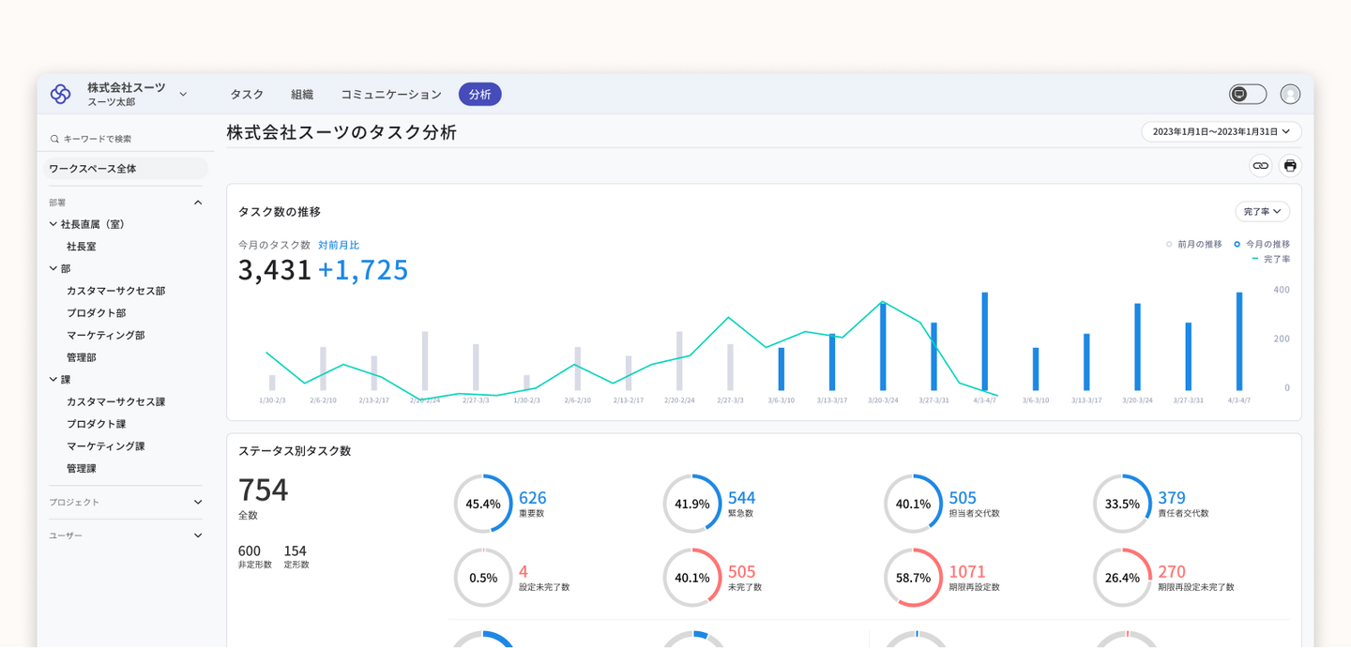Go to the 組織 tab
The height and width of the screenshot is (648, 1351).
coord(302,95)
